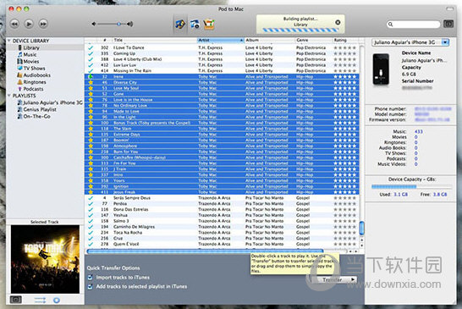Click the blue repeat circle icon

[57, 301]
